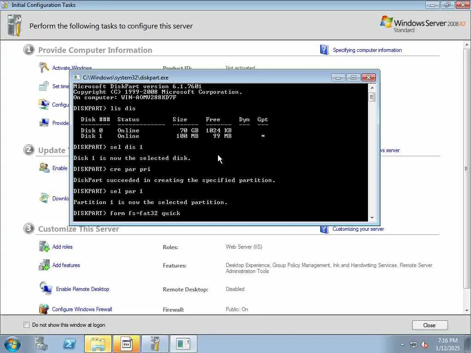Image resolution: width=471 pixels, height=353 pixels.
Task: Open Server Manager from the taskbar
Action: pos(41,344)
